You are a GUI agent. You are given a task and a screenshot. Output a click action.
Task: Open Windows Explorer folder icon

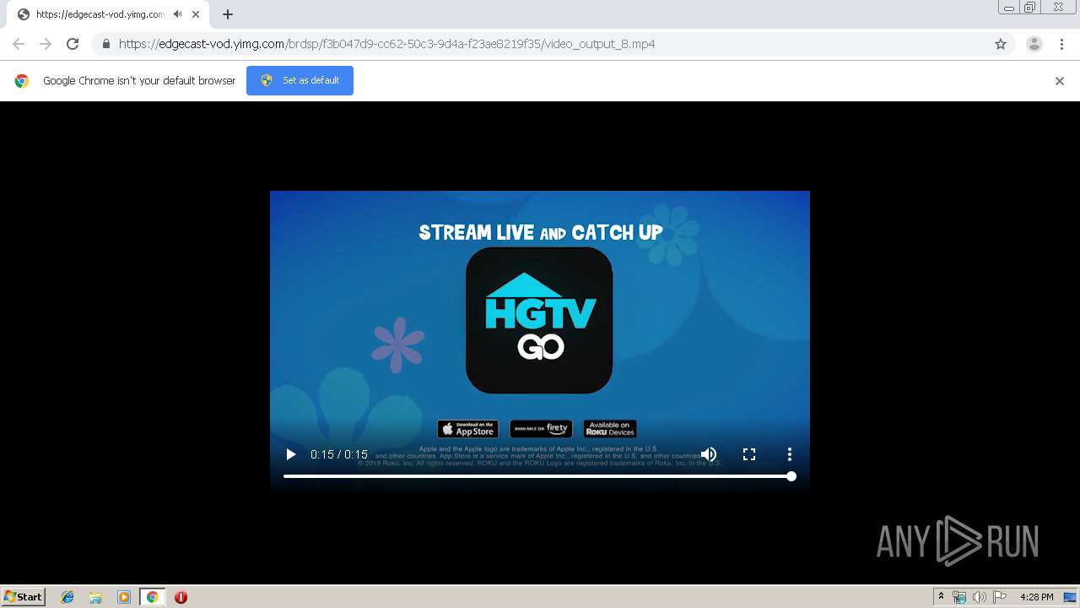tap(95, 597)
